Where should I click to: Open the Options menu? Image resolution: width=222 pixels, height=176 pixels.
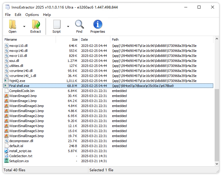click(32, 15)
